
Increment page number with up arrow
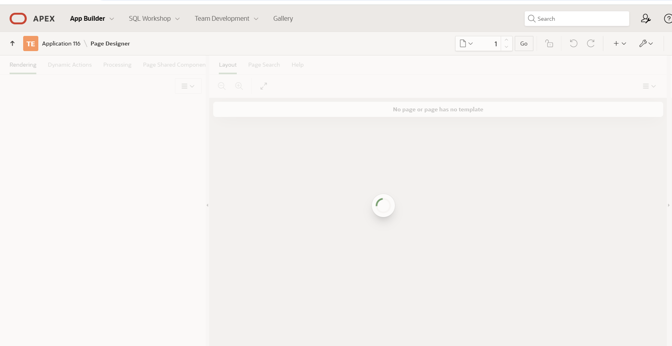click(x=506, y=40)
